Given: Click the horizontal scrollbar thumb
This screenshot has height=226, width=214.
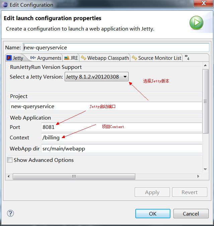Looking at the screenshot, I should coord(74,176).
